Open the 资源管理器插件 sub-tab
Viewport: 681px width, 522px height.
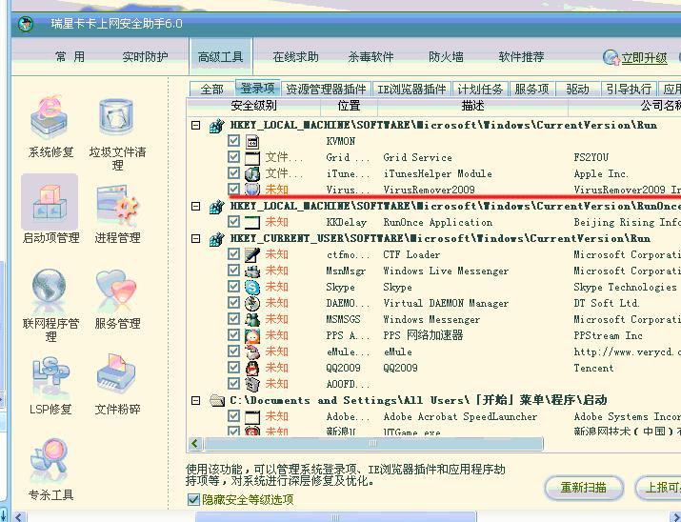[x=326, y=89]
